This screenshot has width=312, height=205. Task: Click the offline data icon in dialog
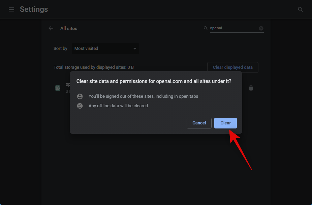pyautogui.click(x=80, y=106)
